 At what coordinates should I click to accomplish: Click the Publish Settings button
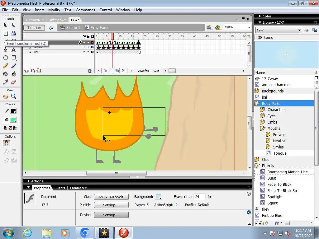tap(111, 205)
